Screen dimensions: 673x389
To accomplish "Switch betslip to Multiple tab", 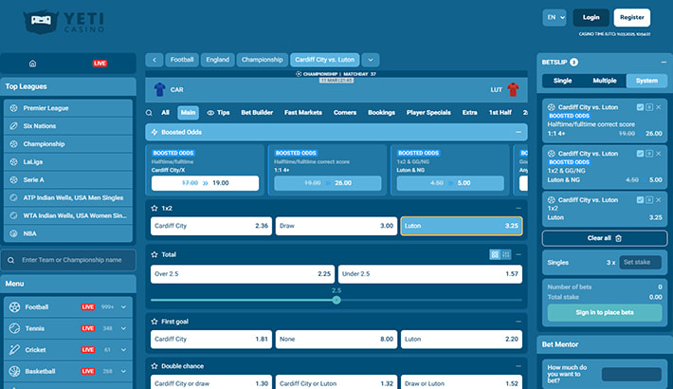I will pos(605,81).
